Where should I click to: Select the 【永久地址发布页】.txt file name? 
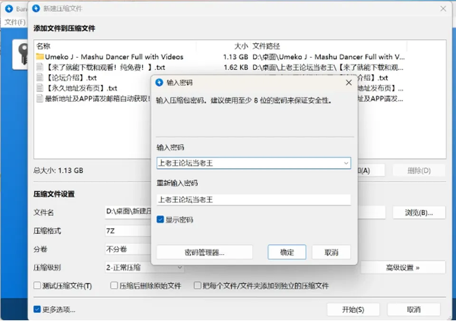81,88
